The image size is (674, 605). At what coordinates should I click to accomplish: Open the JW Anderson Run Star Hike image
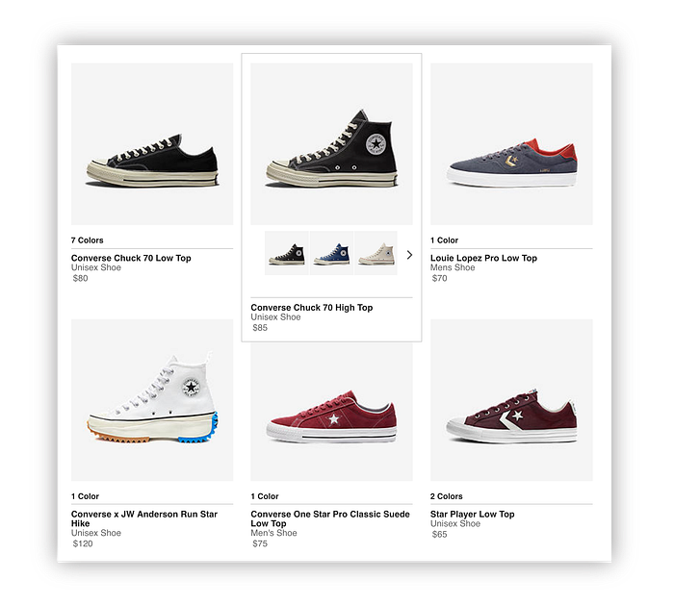[x=152, y=400]
